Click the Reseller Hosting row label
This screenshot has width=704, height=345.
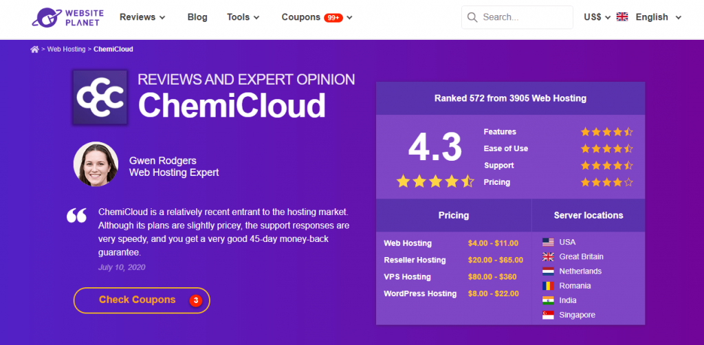[415, 260]
